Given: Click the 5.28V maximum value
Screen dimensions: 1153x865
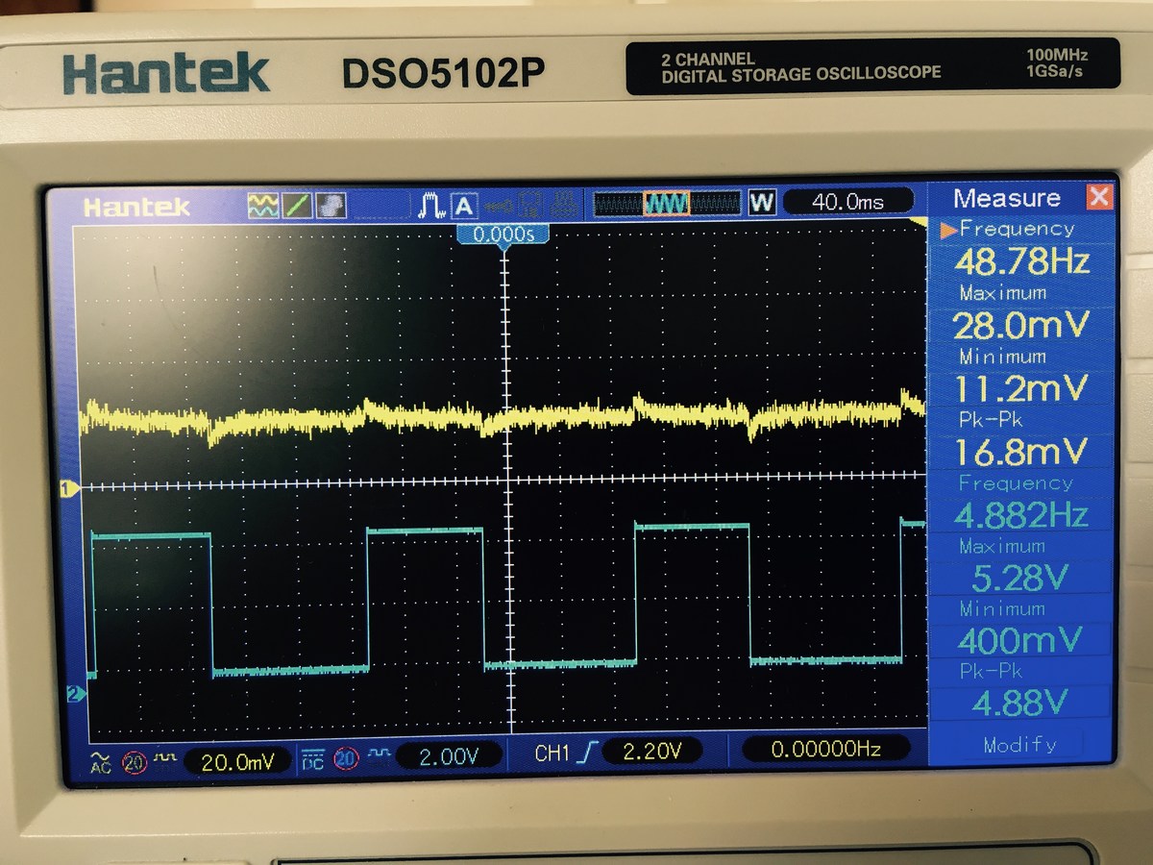Looking at the screenshot, I should click(x=1021, y=577).
